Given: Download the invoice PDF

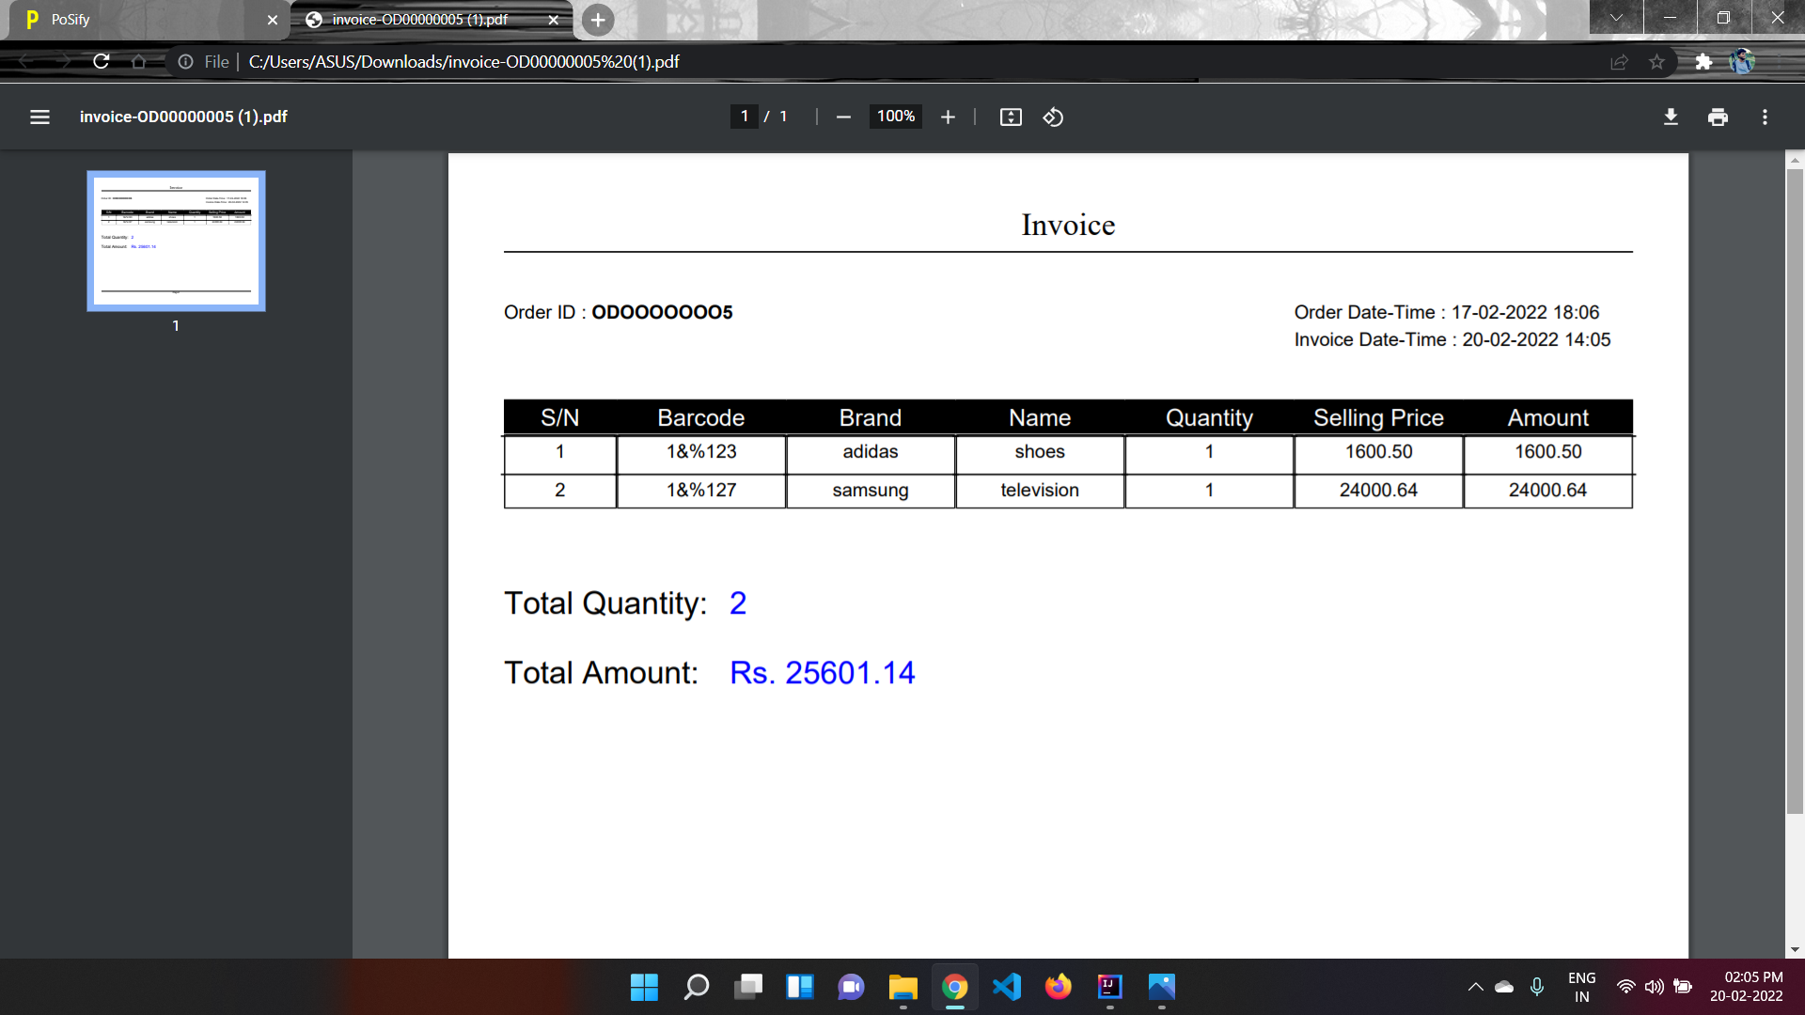Looking at the screenshot, I should point(1671,117).
